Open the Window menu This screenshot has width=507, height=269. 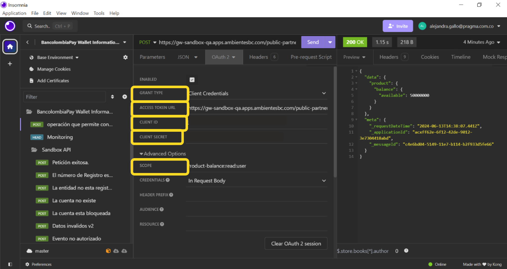(80, 13)
